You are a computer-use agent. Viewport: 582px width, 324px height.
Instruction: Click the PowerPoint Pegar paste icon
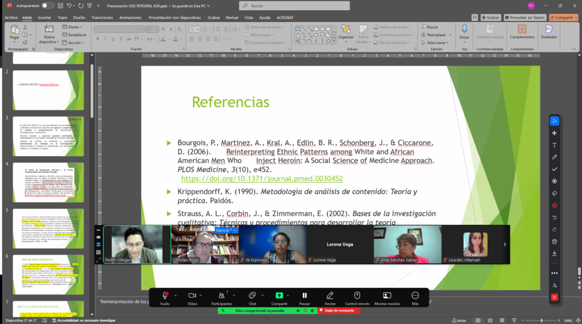(14, 30)
